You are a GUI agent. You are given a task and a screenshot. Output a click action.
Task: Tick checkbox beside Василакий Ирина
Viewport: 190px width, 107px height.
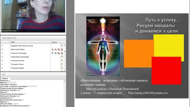point(2,49)
